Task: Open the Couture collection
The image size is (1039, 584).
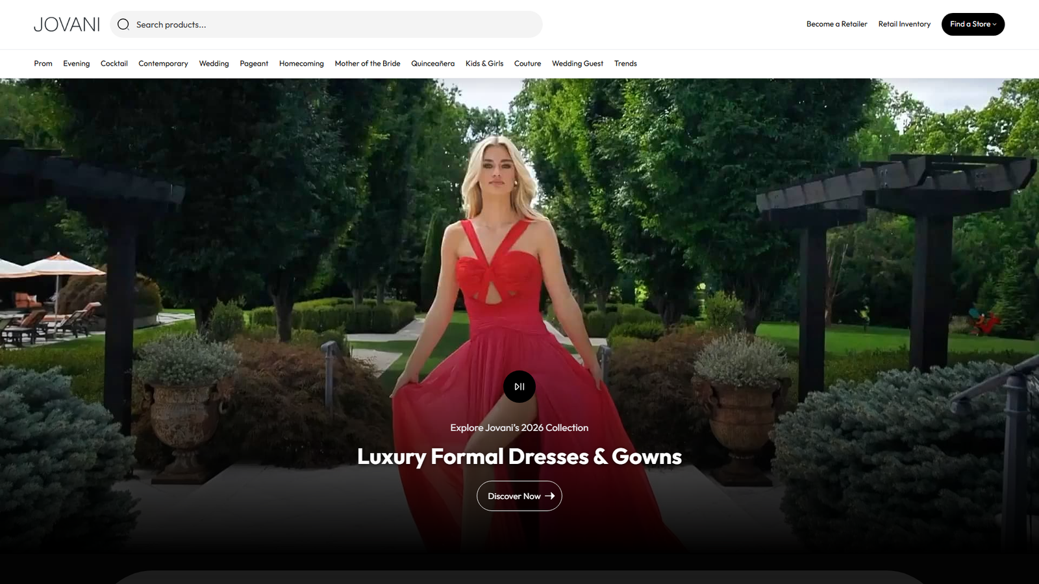Action: tap(527, 64)
